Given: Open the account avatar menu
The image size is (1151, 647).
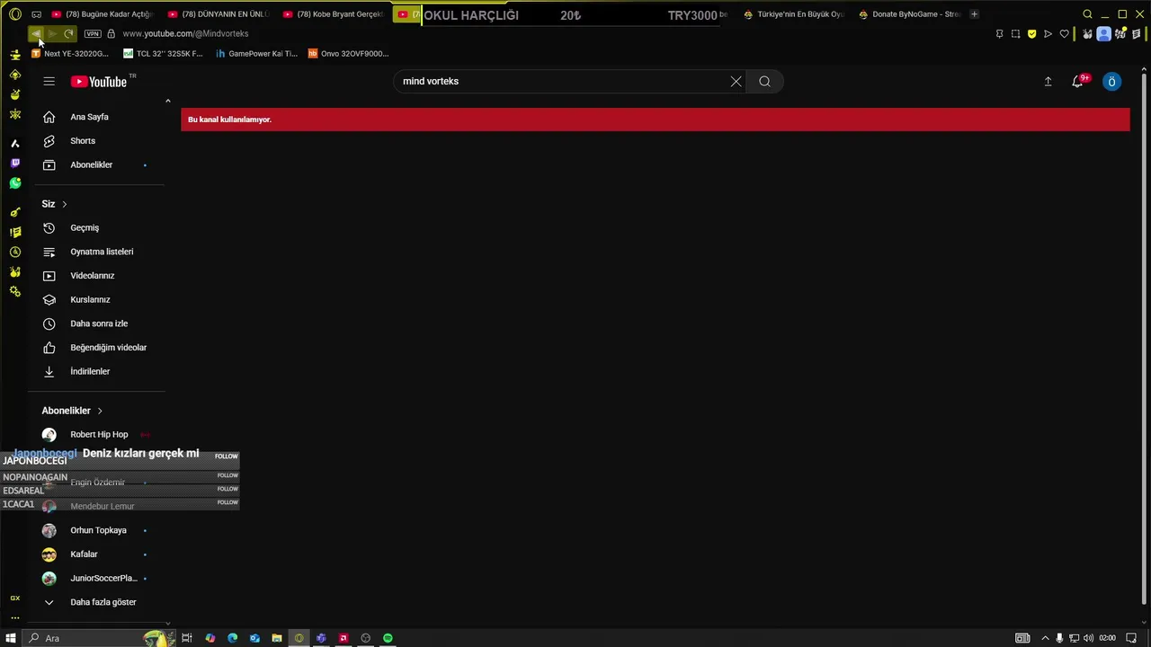Looking at the screenshot, I should coord(1111,82).
